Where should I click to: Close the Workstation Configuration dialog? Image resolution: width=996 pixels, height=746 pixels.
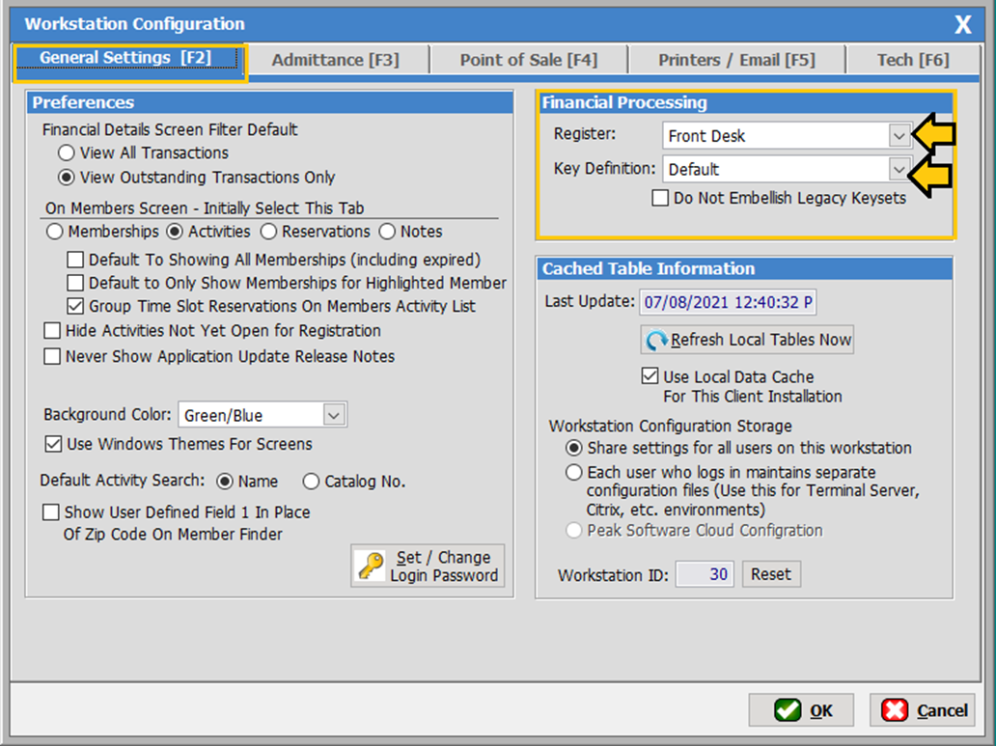point(962,25)
